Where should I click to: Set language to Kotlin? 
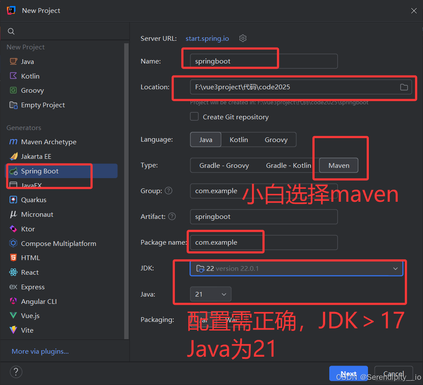pos(239,139)
